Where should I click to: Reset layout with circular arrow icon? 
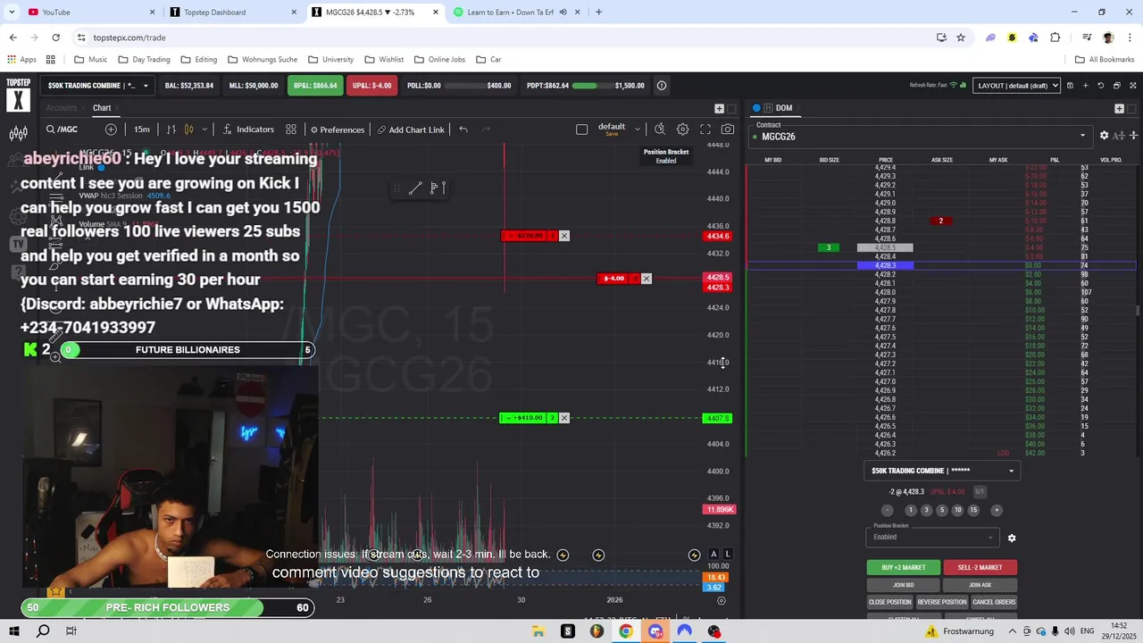(x=1101, y=86)
